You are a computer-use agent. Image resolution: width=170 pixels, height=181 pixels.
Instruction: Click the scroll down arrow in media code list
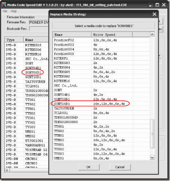(152, 157)
